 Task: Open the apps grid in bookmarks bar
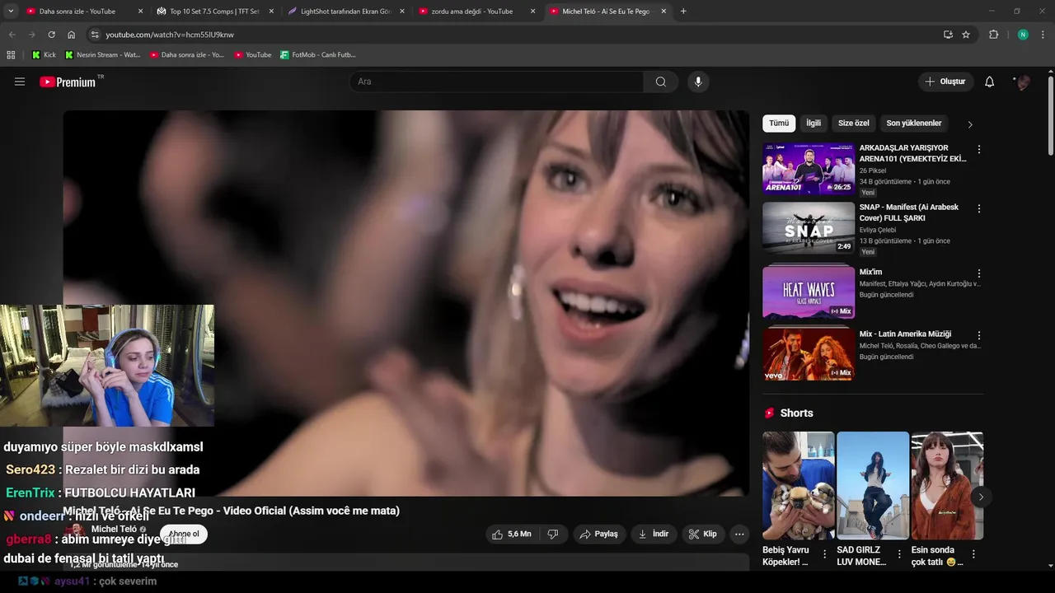click(11, 55)
